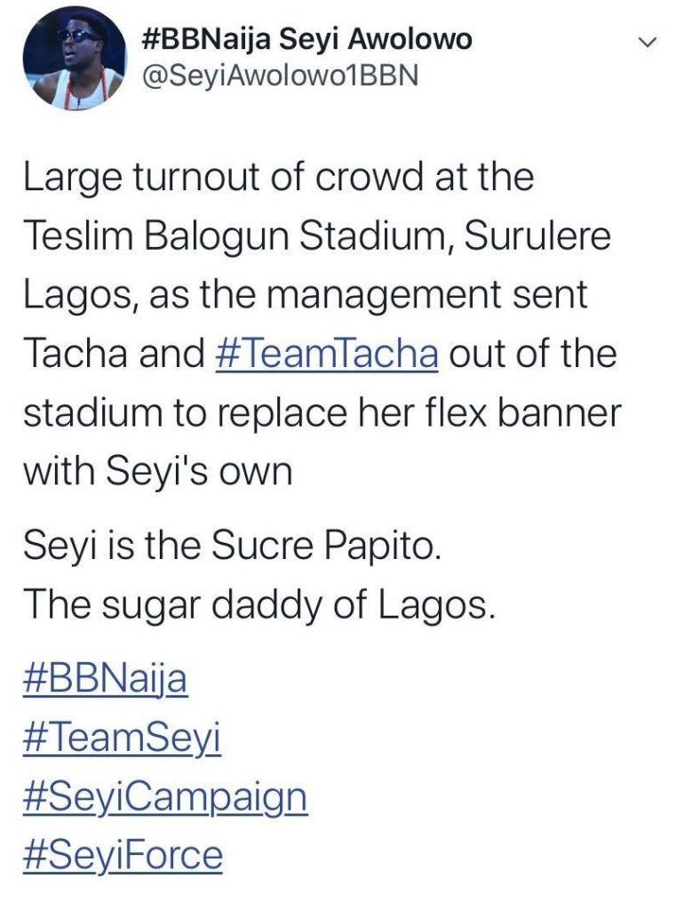The image size is (700, 910).
Task: Tap the "out of the" text after #TeamTacha
Action: click(x=532, y=354)
